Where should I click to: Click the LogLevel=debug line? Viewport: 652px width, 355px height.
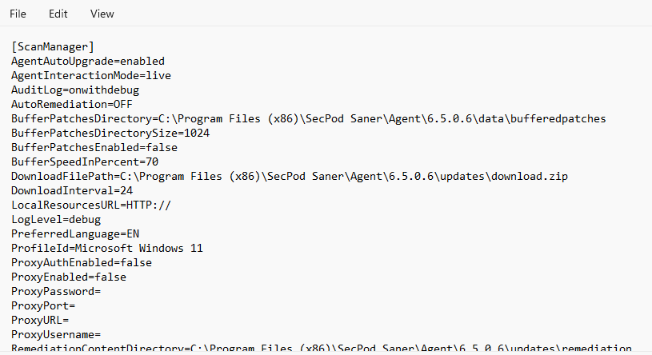click(56, 219)
